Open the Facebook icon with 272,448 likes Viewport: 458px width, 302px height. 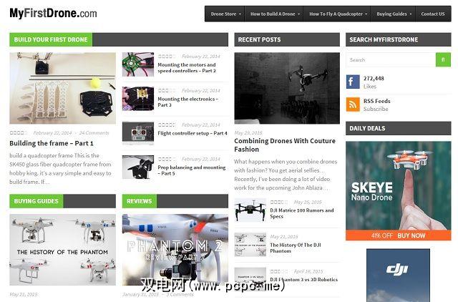pyautogui.click(x=353, y=82)
